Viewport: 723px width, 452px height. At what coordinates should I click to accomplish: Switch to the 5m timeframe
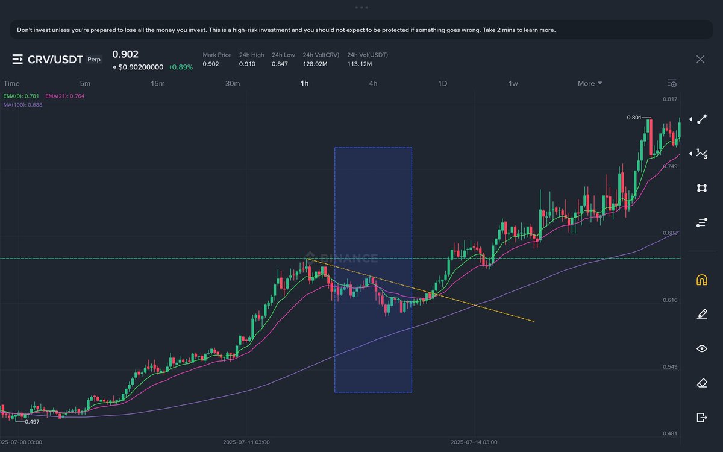coord(85,83)
